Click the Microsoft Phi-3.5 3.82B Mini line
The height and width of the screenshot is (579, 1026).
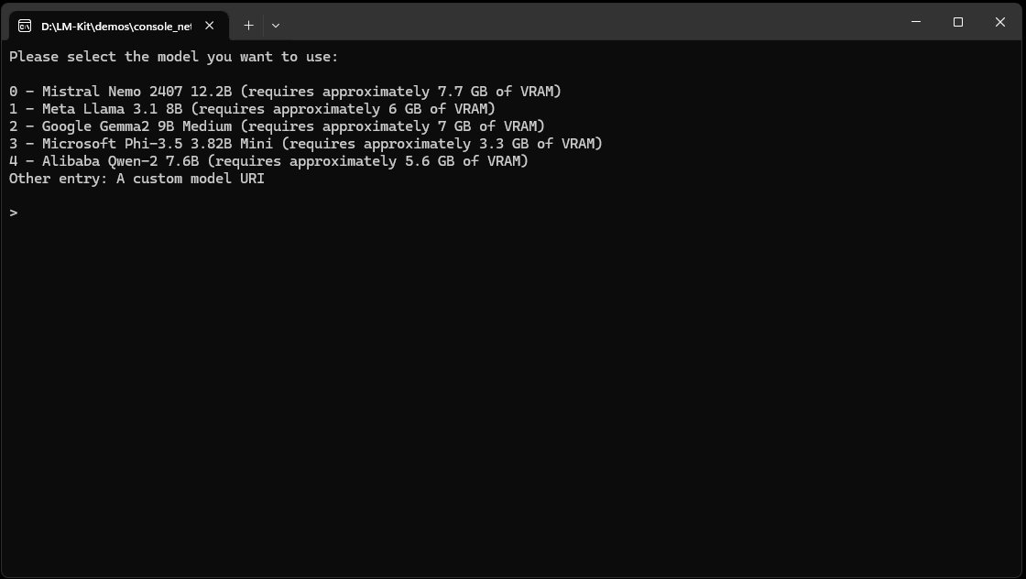(x=306, y=143)
